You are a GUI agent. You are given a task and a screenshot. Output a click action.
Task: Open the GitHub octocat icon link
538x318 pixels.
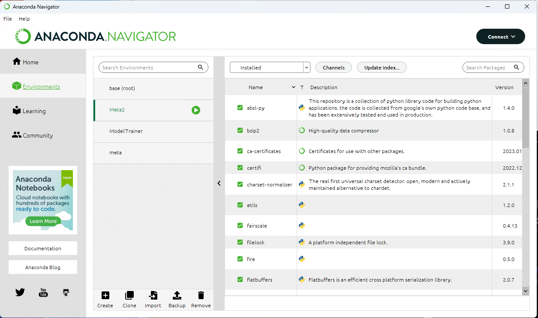click(66, 293)
